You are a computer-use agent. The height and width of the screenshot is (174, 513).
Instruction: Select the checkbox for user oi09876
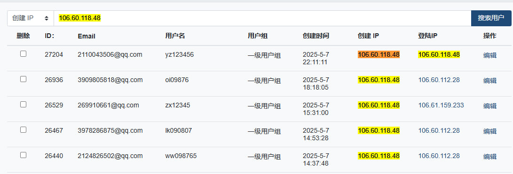coord(23,79)
